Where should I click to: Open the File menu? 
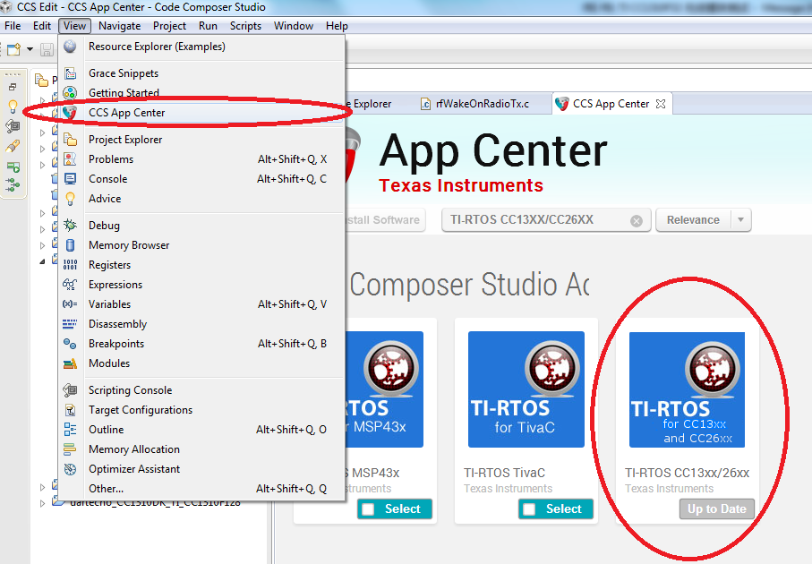(x=13, y=26)
